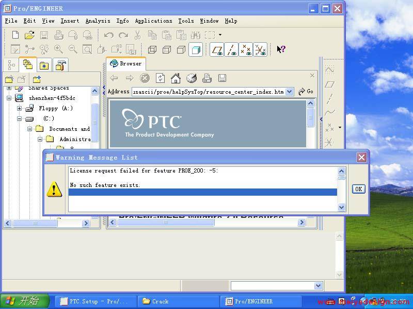Toggle datum axes display

231,49
